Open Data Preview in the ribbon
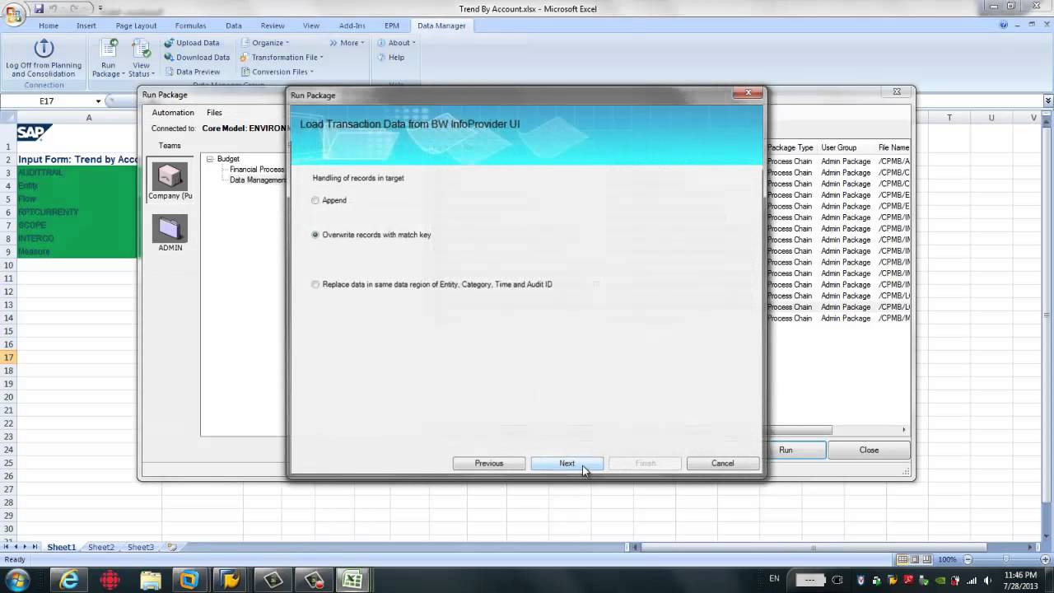 (x=191, y=72)
